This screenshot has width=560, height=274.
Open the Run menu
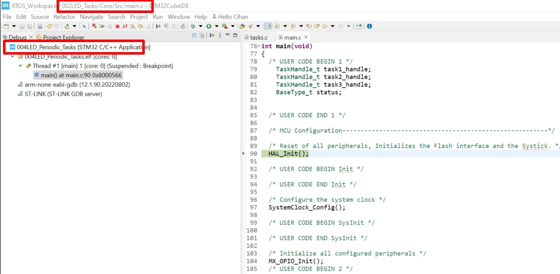[x=158, y=17]
